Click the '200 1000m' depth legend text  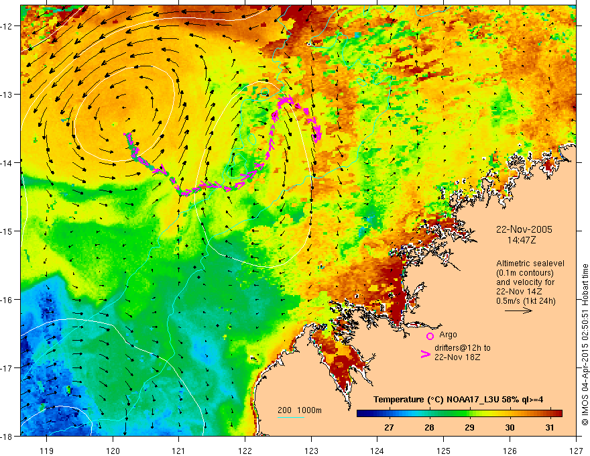click(x=300, y=410)
